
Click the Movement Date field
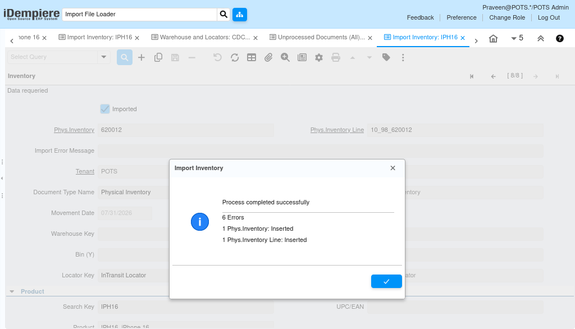(x=125, y=213)
